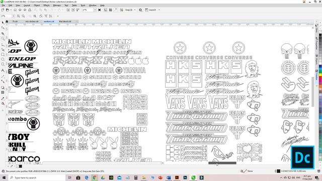Toggle the Snap Off button

pyautogui.click(x=122, y=10)
